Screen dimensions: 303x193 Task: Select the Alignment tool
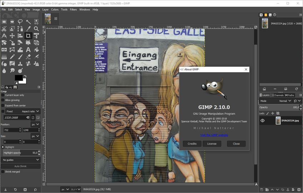tap(20, 36)
